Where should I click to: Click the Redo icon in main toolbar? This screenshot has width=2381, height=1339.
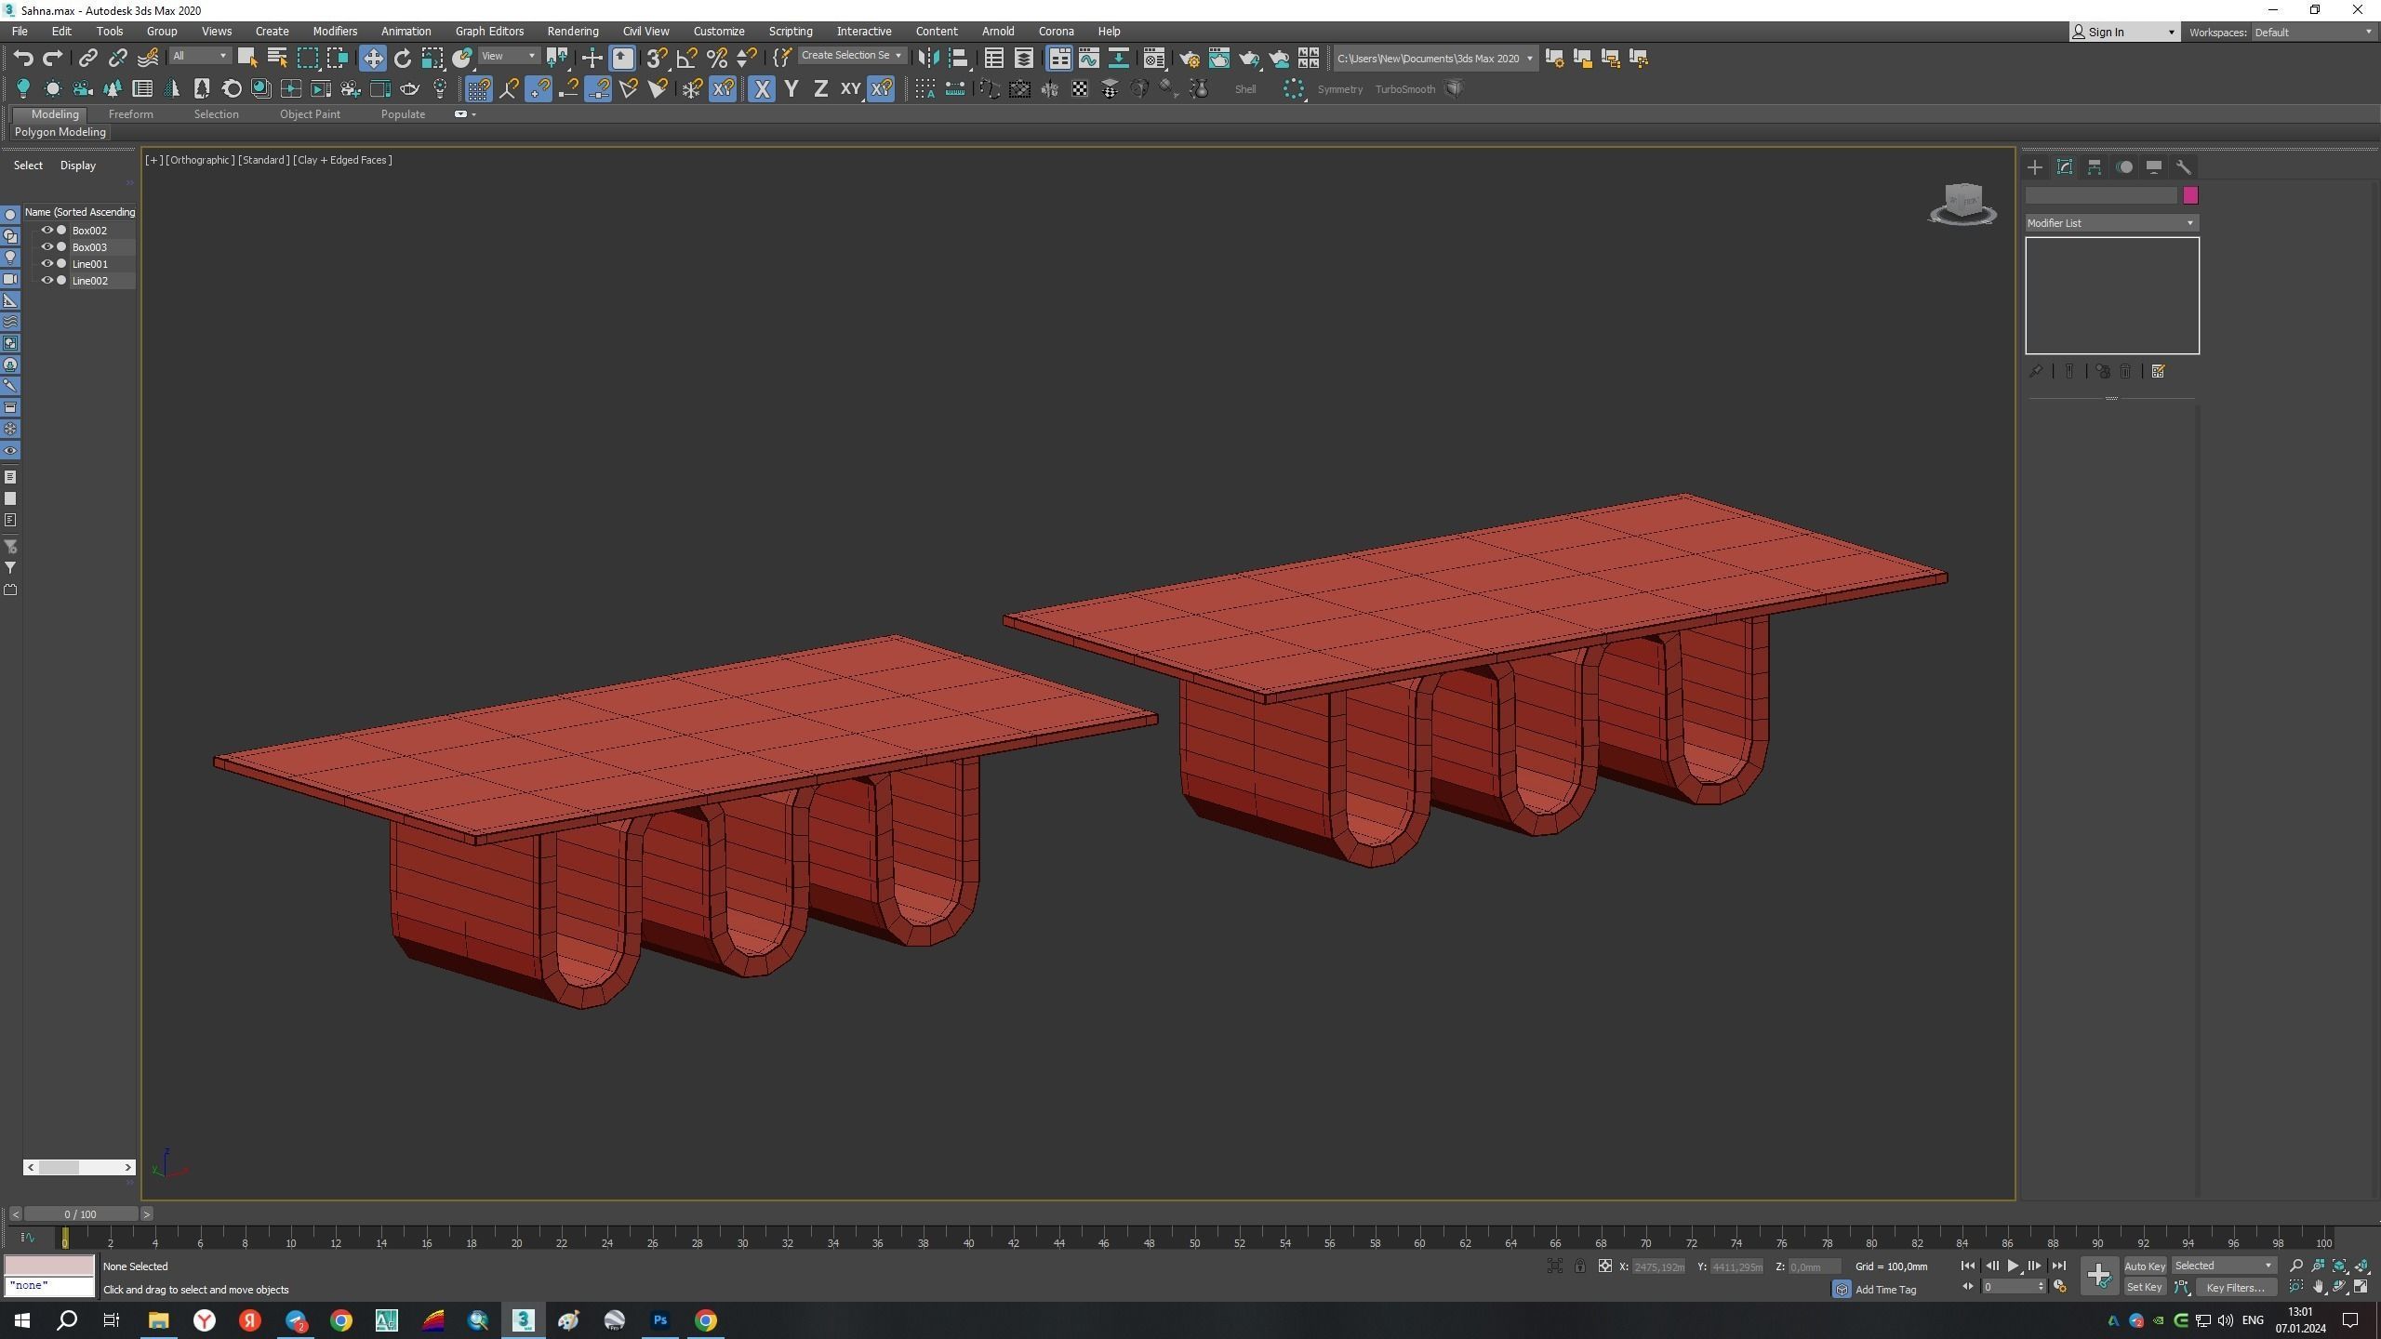(53, 59)
